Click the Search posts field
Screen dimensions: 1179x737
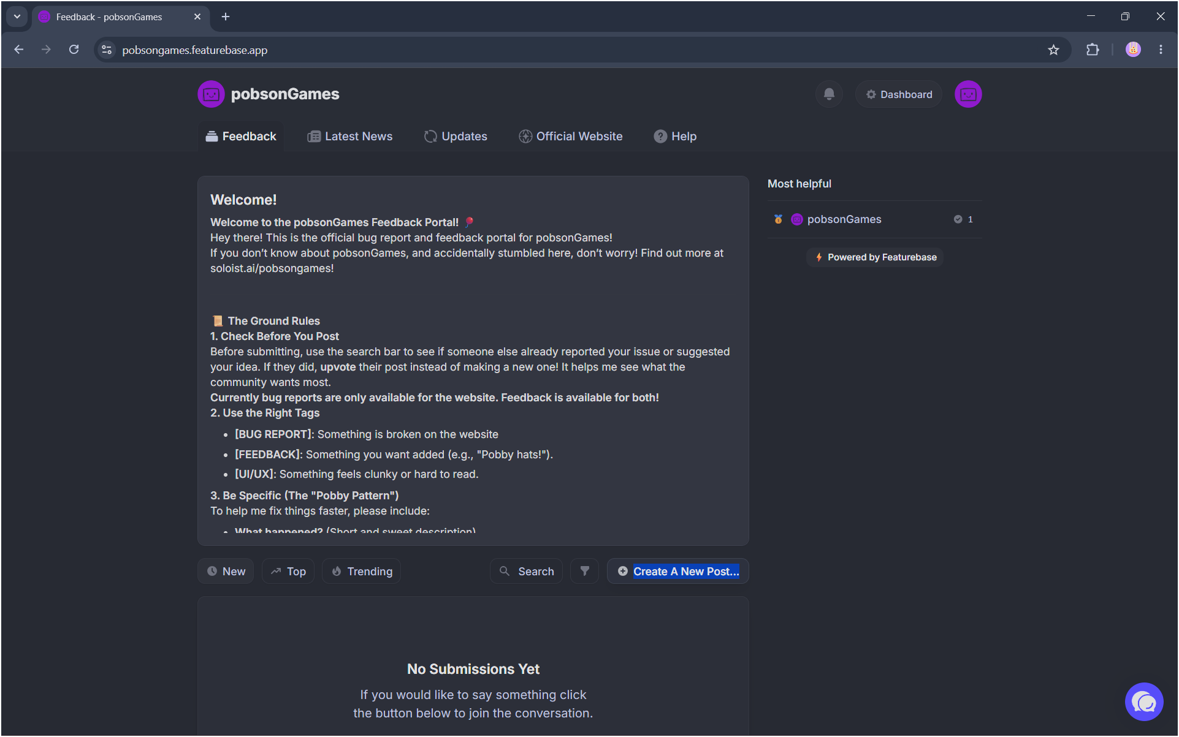pyautogui.click(x=527, y=572)
